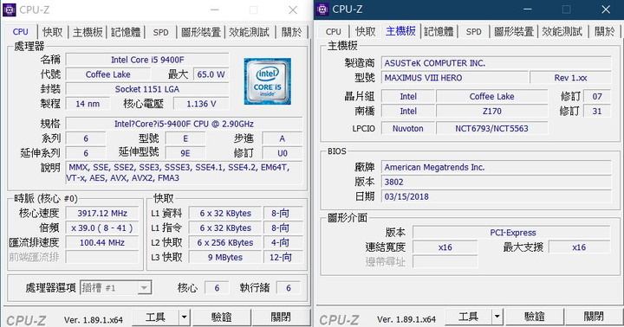Click the PCI-Express graphic interface version
The width and height of the screenshot is (624, 327).
coord(512,233)
